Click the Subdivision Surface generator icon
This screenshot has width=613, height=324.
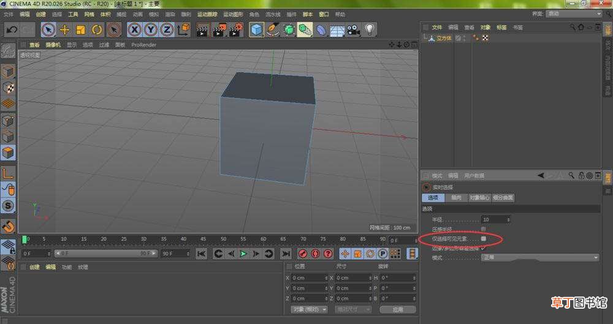(x=289, y=30)
